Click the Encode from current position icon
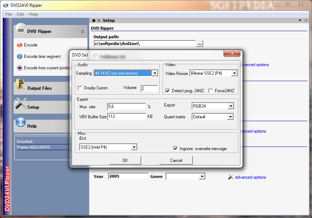This screenshot has width=312, height=218. click(x=19, y=68)
